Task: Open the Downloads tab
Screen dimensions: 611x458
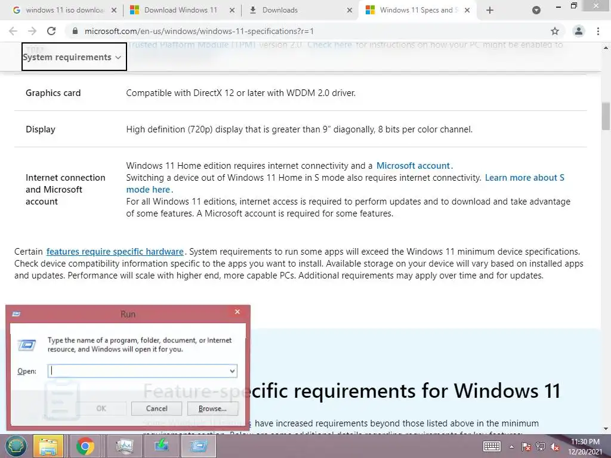Action: [280, 10]
